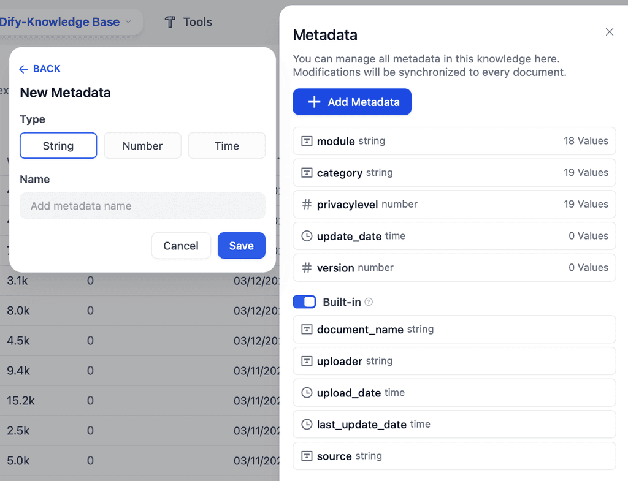Select the Number metadata type
Image resolution: width=628 pixels, height=481 pixels.
pos(142,145)
